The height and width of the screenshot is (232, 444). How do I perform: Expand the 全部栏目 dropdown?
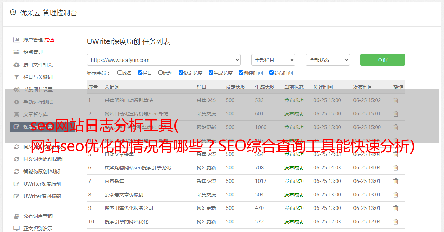(x=273, y=60)
